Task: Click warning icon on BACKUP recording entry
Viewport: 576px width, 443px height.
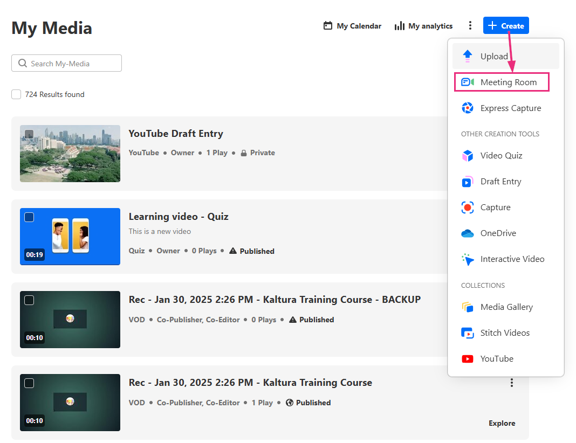Action: point(292,320)
